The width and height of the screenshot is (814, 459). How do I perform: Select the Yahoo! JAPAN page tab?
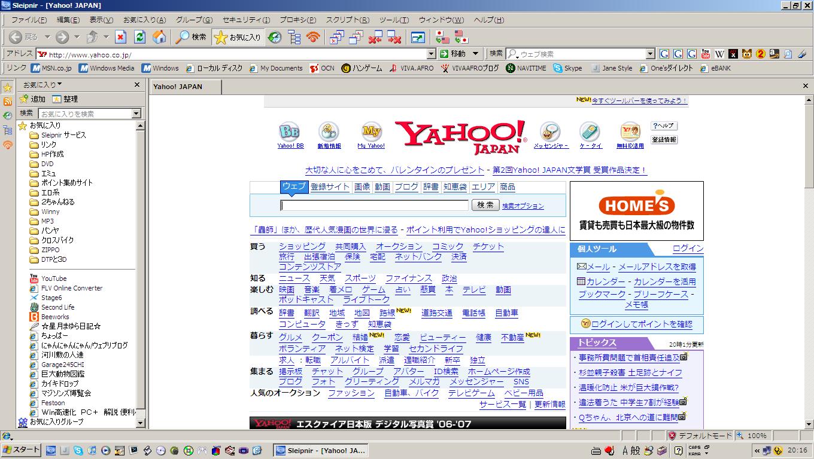[185, 87]
